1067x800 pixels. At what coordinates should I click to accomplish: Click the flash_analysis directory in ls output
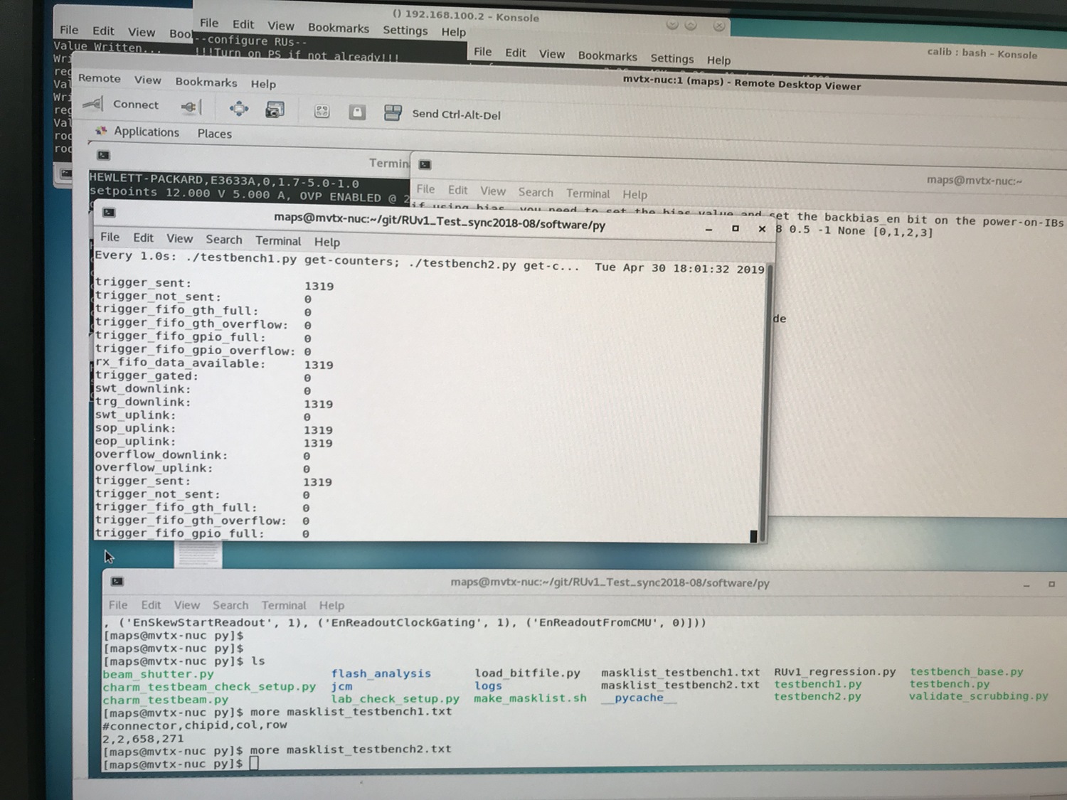pos(381,673)
